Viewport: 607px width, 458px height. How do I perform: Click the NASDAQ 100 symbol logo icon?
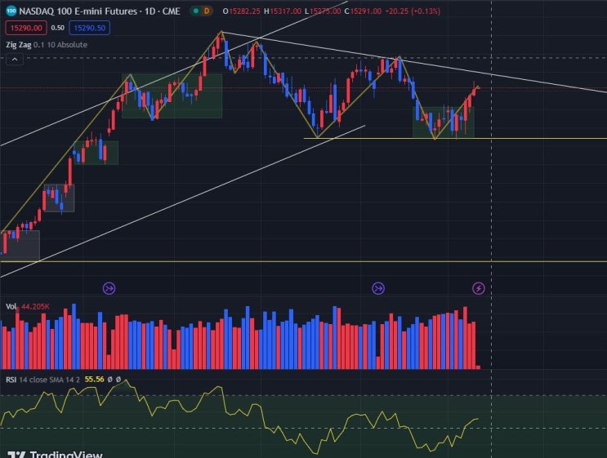[x=11, y=11]
